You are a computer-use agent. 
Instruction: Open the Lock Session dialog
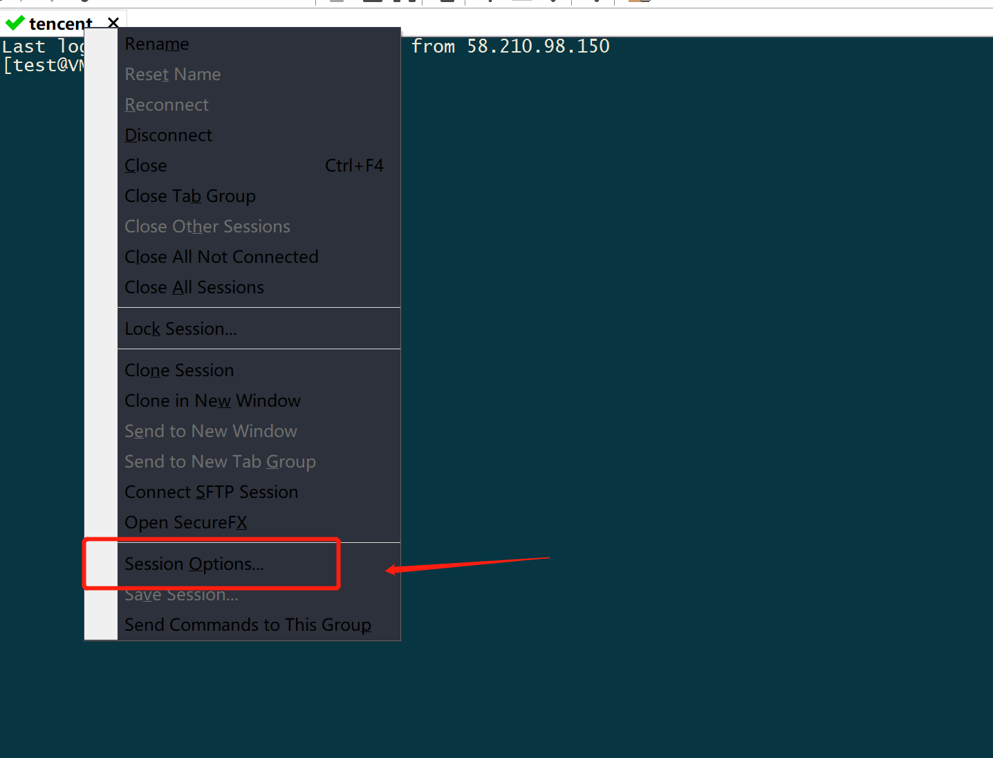(x=180, y=329)
